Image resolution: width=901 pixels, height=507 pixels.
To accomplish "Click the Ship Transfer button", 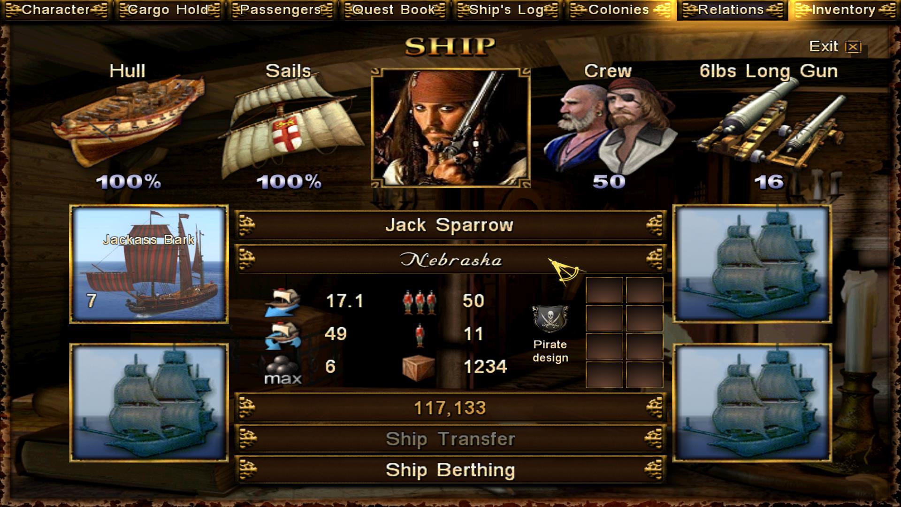I will pos(450,439).
